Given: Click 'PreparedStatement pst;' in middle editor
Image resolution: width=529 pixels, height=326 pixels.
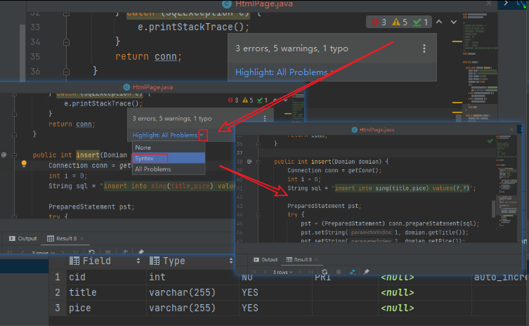Looking at the screenshot, I should click(x=91, y=207).
